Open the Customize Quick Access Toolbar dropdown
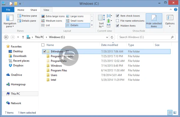180x117 pixels. (20, 4)
